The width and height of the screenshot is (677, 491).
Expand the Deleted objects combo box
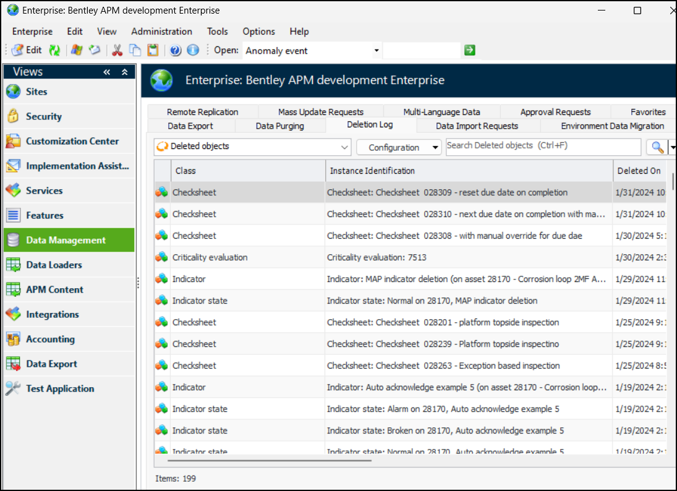pos(345,147)
